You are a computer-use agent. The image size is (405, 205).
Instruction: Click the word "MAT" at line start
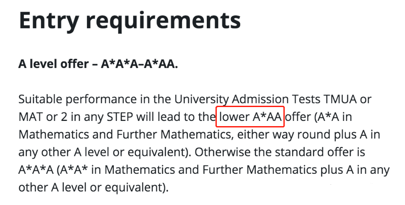(x=30, y=117)
